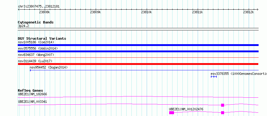Click the 23812k ruler tick label
The image size is (267, 116).
(248, 12)
